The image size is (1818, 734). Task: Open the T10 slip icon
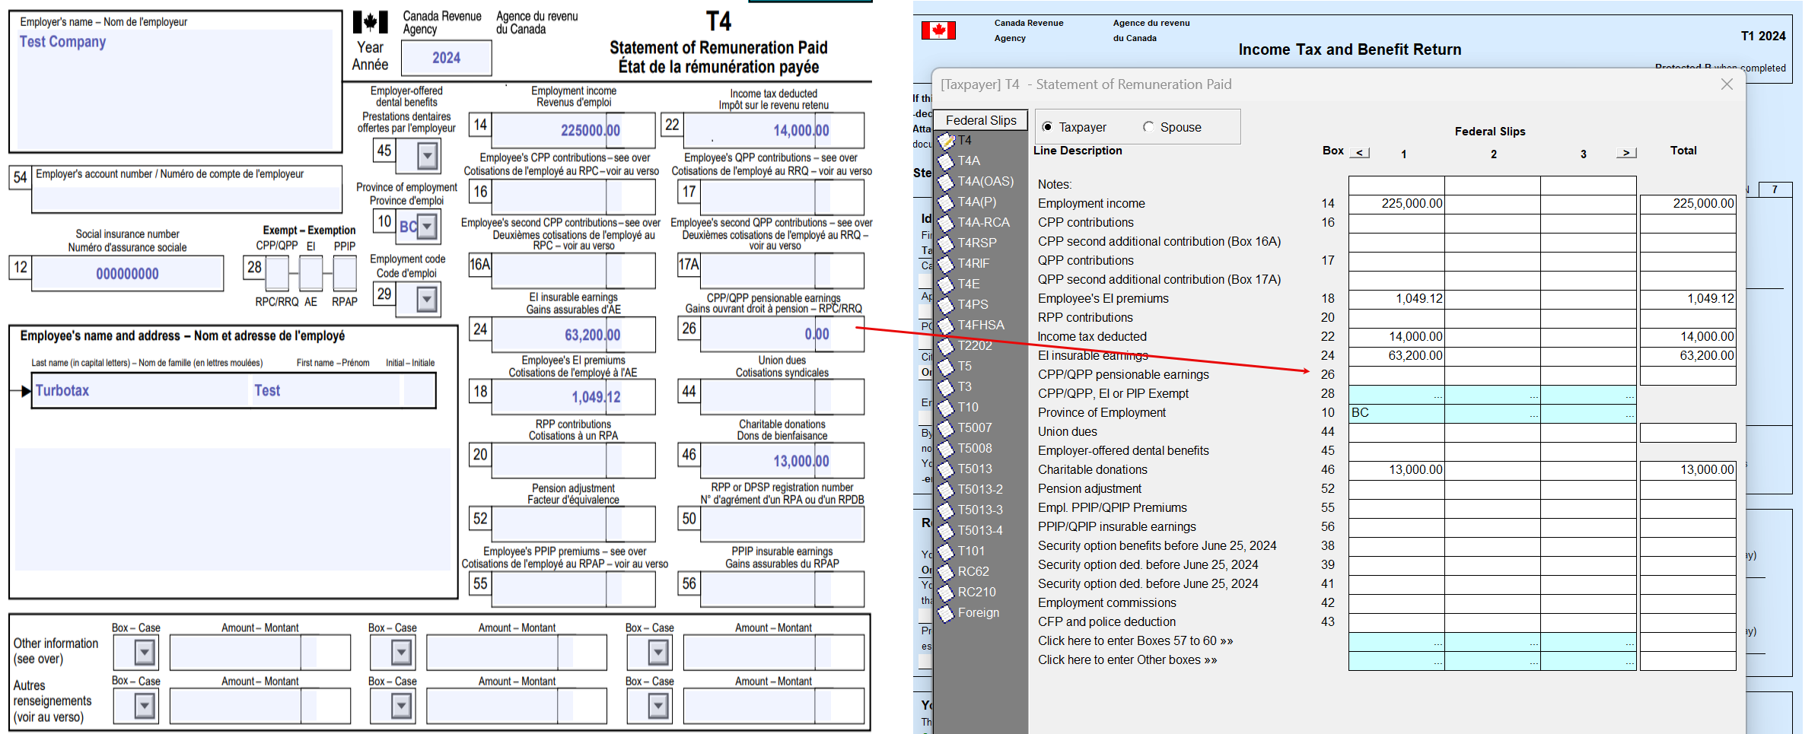(x=946, y=408)
